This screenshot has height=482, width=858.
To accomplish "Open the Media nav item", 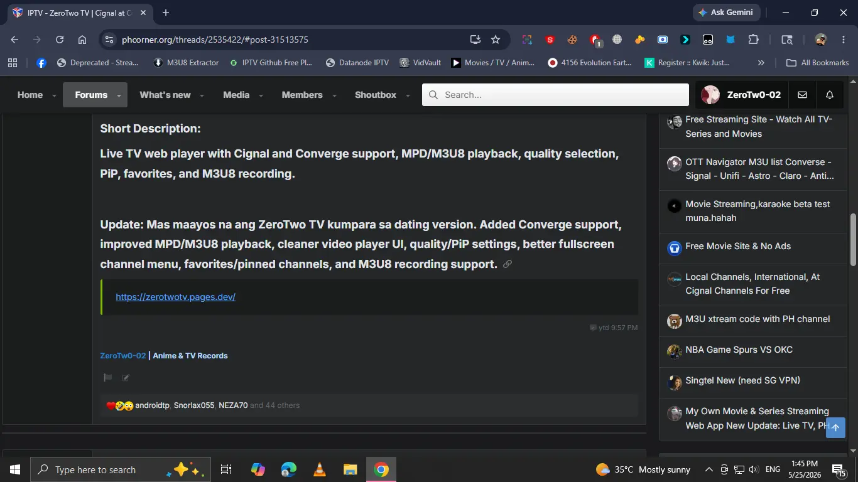I will [x=236, y=95].
